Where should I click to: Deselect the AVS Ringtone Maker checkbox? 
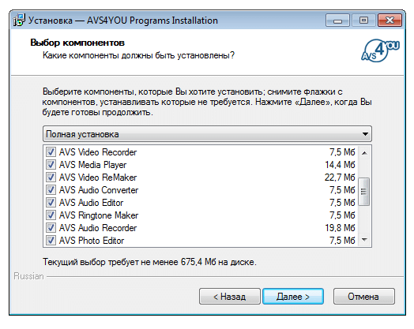(51, 215)
